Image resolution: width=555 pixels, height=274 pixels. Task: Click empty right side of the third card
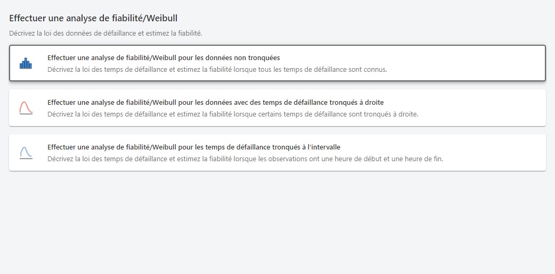pos(479,153)
